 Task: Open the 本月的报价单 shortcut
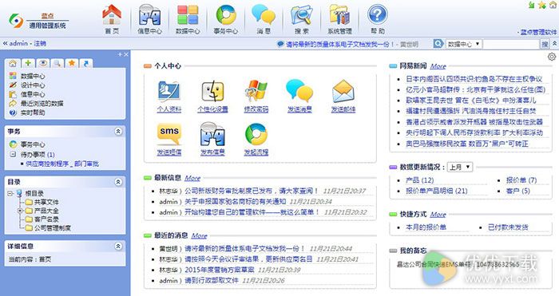(x=426, y=227)
